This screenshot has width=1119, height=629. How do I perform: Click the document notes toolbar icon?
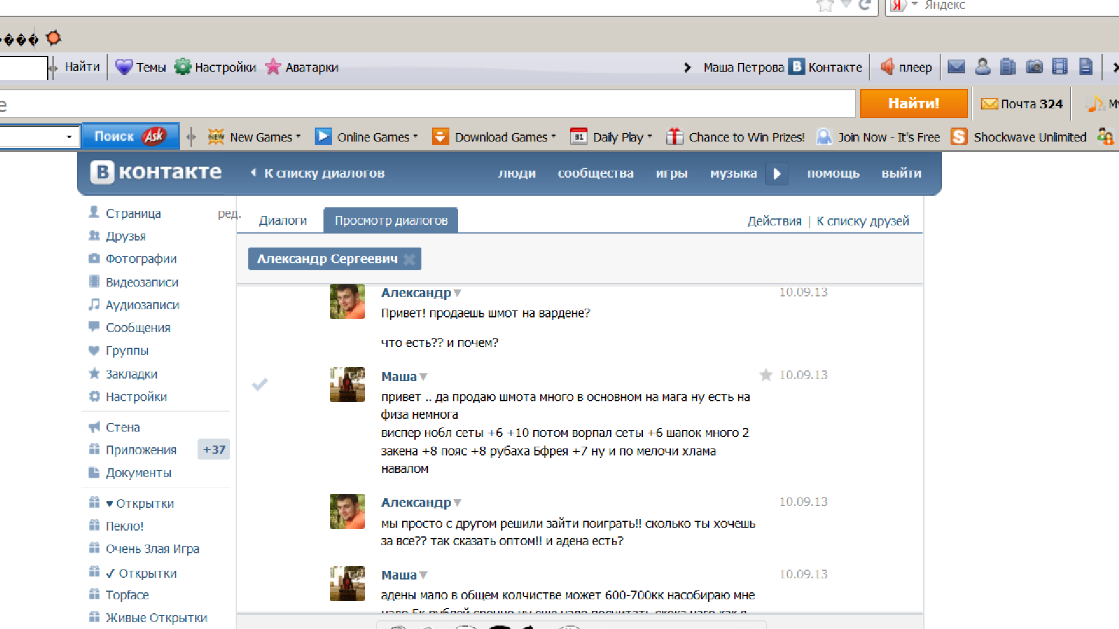click(x=1085, y=67)
